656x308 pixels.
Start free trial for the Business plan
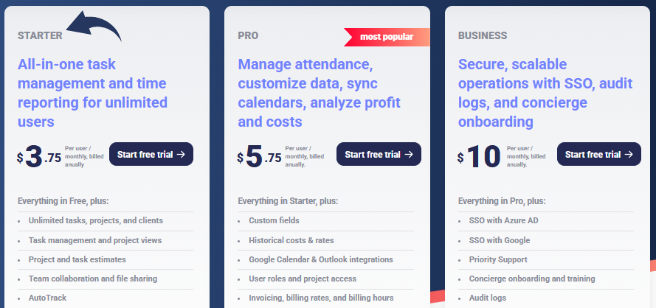(599, 154)
